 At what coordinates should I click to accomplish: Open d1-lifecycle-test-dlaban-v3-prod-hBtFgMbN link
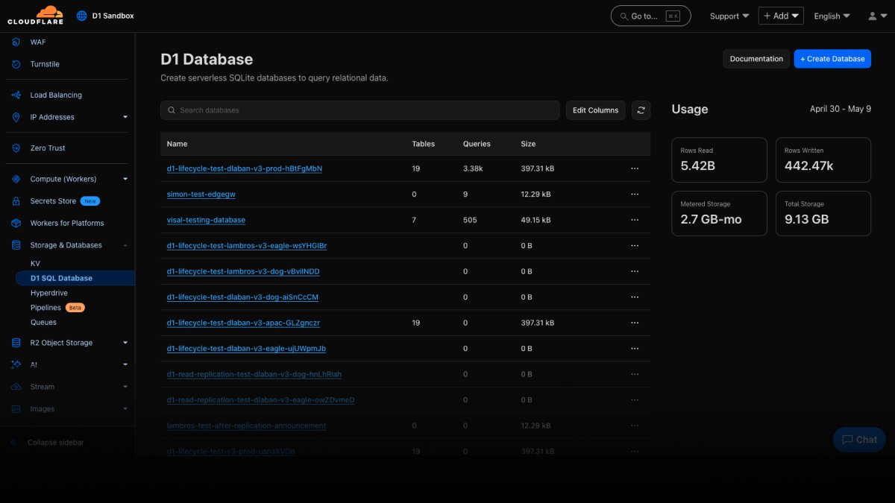[x=245, y=168]
